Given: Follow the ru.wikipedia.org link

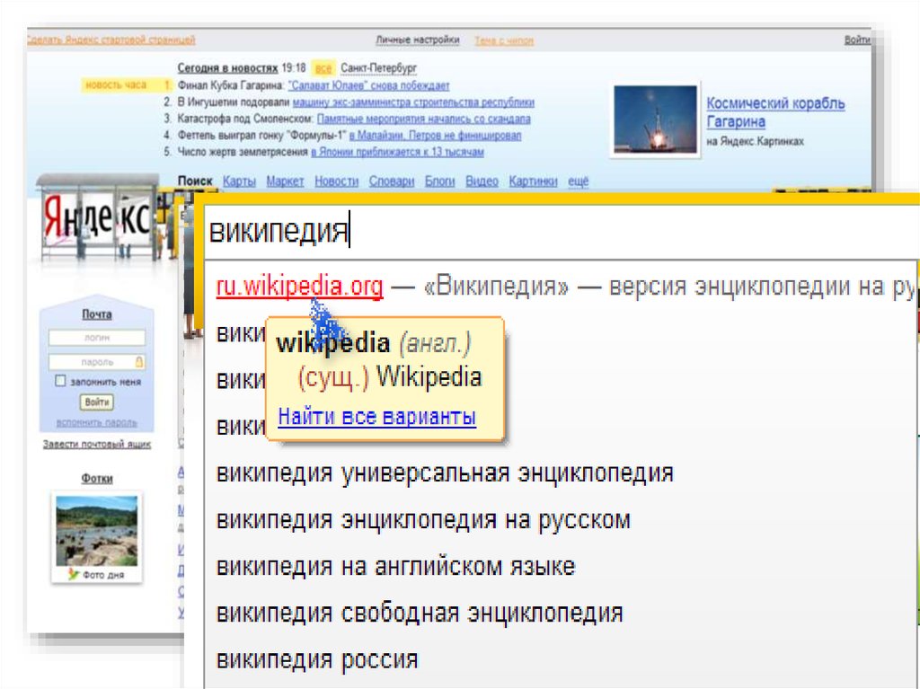Looking at the screenshot, I should (x=299, y=287).
